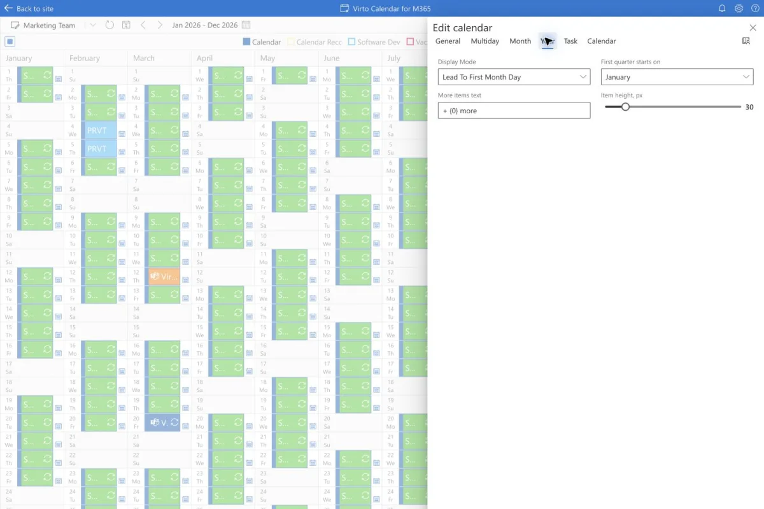Toggle the select-all square checkbox
Image resolution: width=764 pixels, height=509 pixels.
[10, 41]
